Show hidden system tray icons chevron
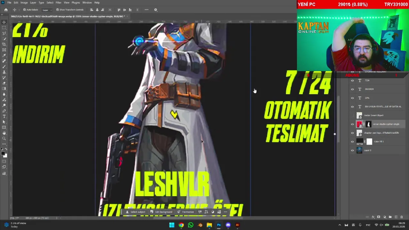Screen dimensions: 409x230 [339, 225]
